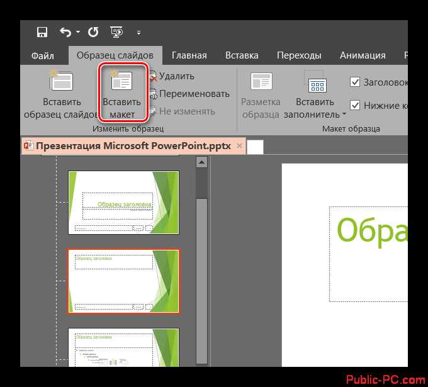The image size is (428, 387).
Task: Go to the Переходы tab
Action: click(x=299, y=55)
